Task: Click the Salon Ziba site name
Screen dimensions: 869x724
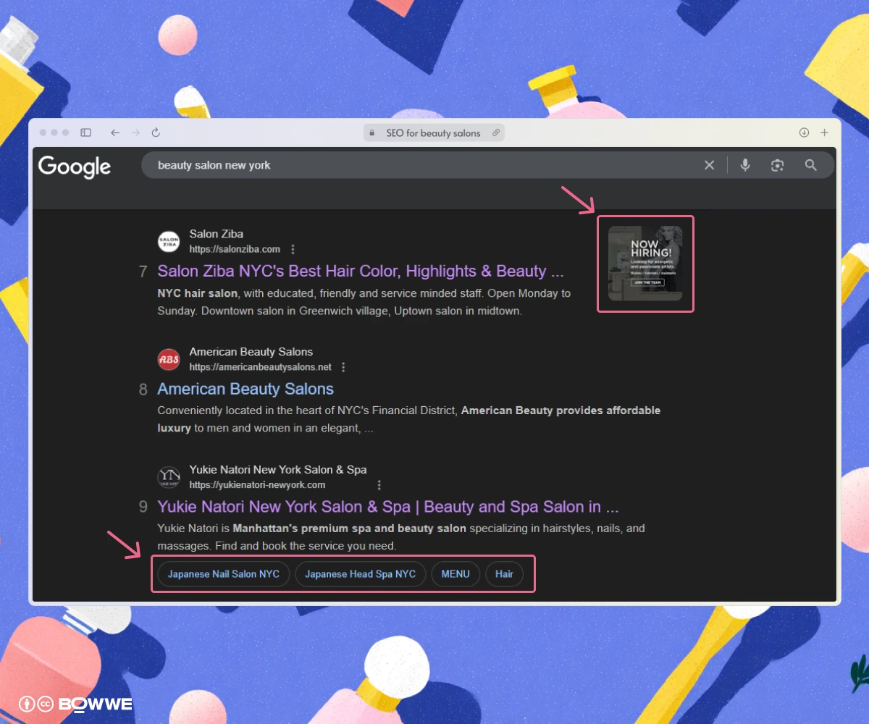Action: [217, 234]
